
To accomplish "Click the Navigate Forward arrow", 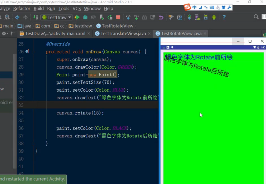I will click(25, 17).
